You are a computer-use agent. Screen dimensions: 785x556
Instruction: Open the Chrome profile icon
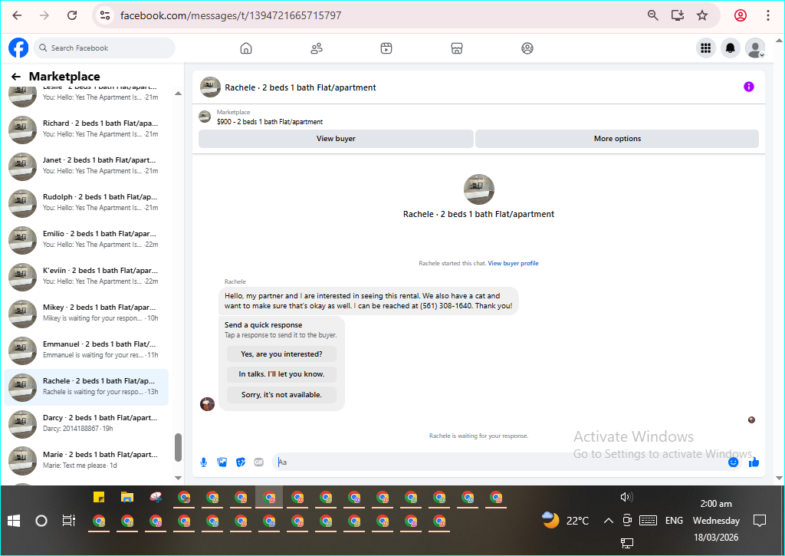tap(741, 15)
